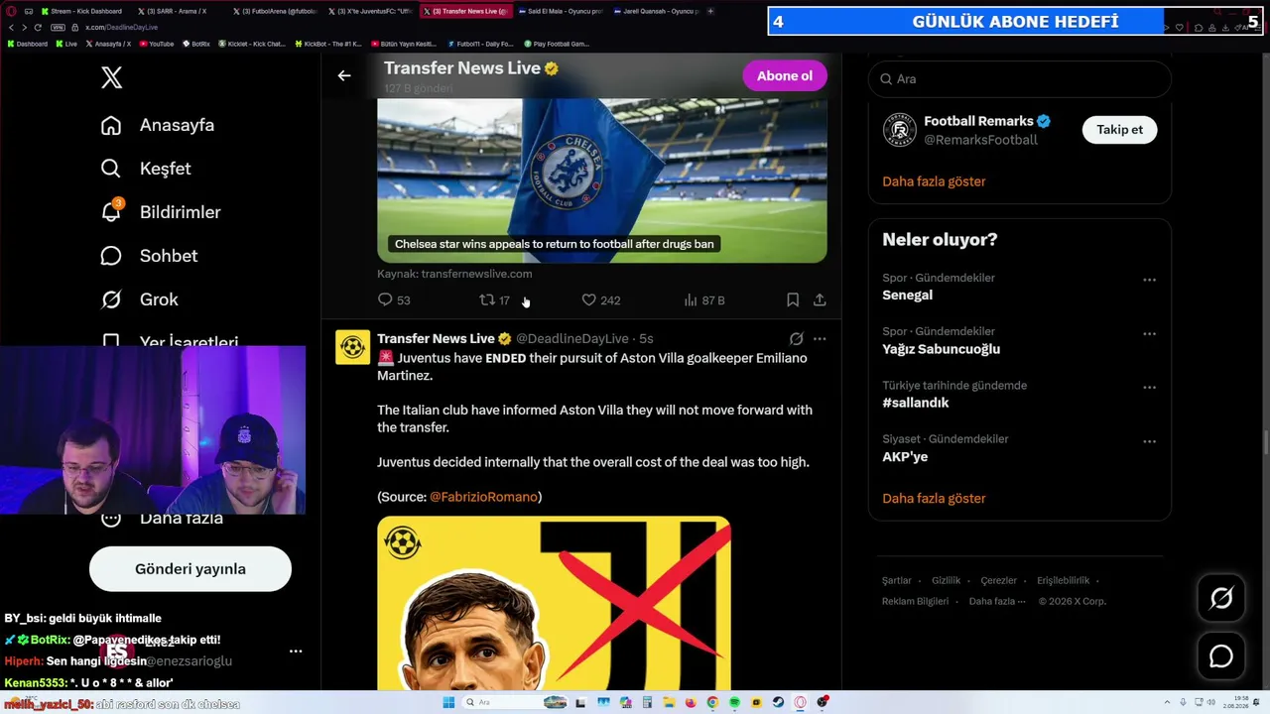Screen dimensions: 1270x714
Task: Open Sohbet chat page
Action: pos(149,256)
